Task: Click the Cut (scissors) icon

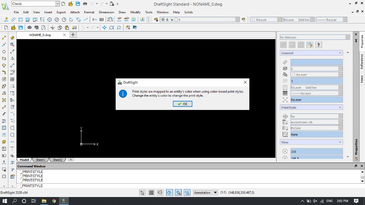Action: click(52, 27)
